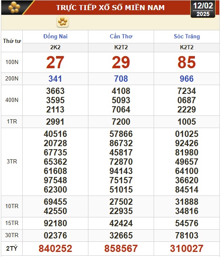The height and width of the screenshot is (257, 221).
Task: Select the 30TR number 32665
Action: [121, 236]
